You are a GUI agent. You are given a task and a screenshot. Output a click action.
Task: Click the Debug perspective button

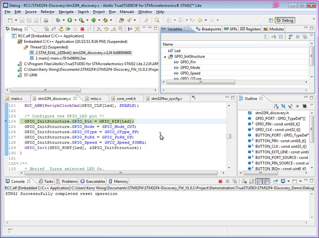click(285, 20)
